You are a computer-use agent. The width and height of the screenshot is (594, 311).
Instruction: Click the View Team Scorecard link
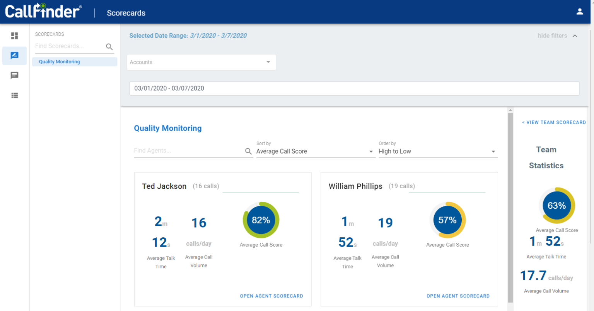554,122
